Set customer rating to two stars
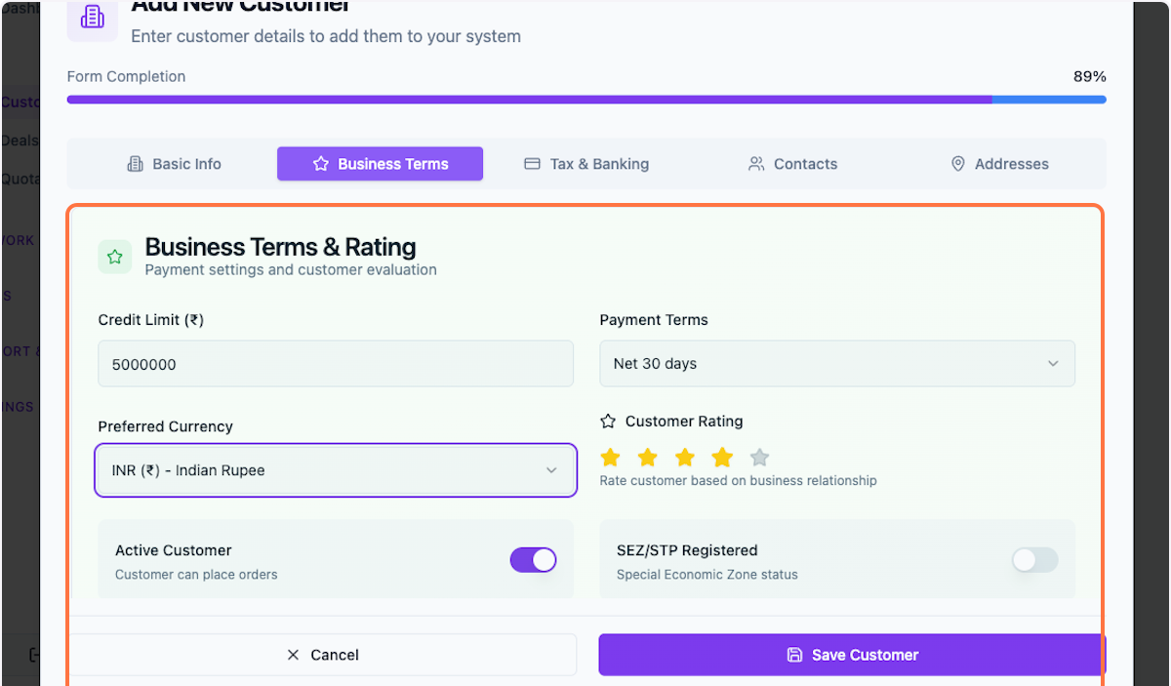The height and width of the screenshot is (686, 1171). click(x=647, y=457)
